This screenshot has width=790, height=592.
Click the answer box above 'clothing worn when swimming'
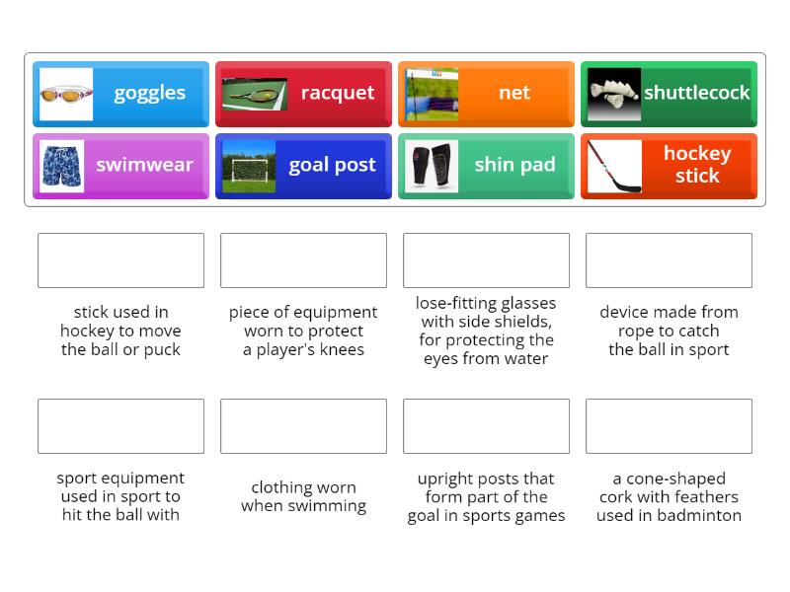(303, 426)
